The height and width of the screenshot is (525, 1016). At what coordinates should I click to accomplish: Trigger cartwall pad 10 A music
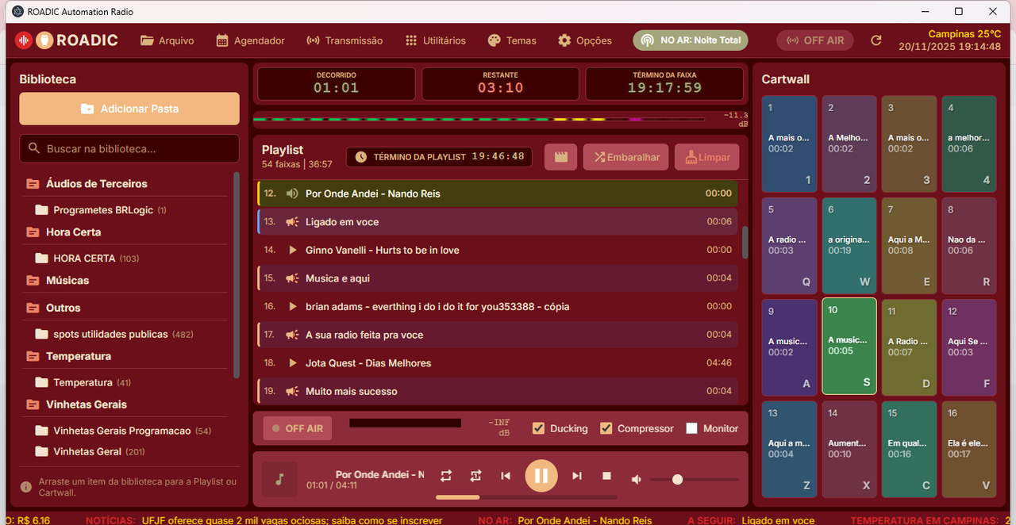coord(849,347)
